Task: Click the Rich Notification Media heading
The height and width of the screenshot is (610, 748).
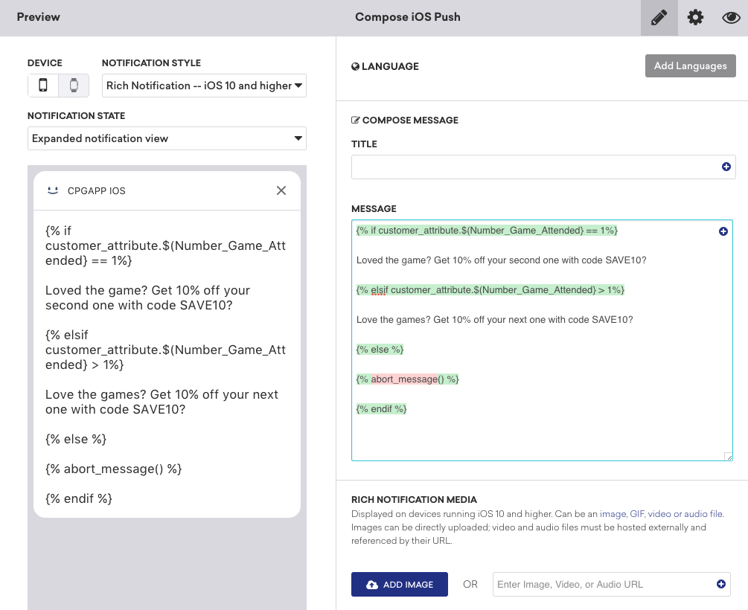Action: [x=414, y=500]
